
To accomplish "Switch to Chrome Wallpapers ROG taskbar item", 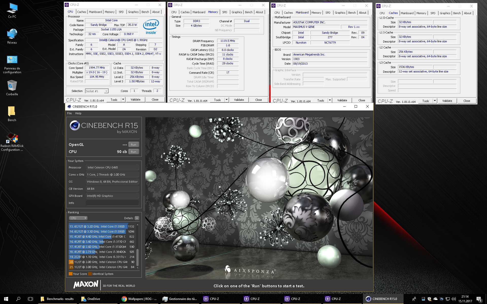I will click(x=140, y=299).
